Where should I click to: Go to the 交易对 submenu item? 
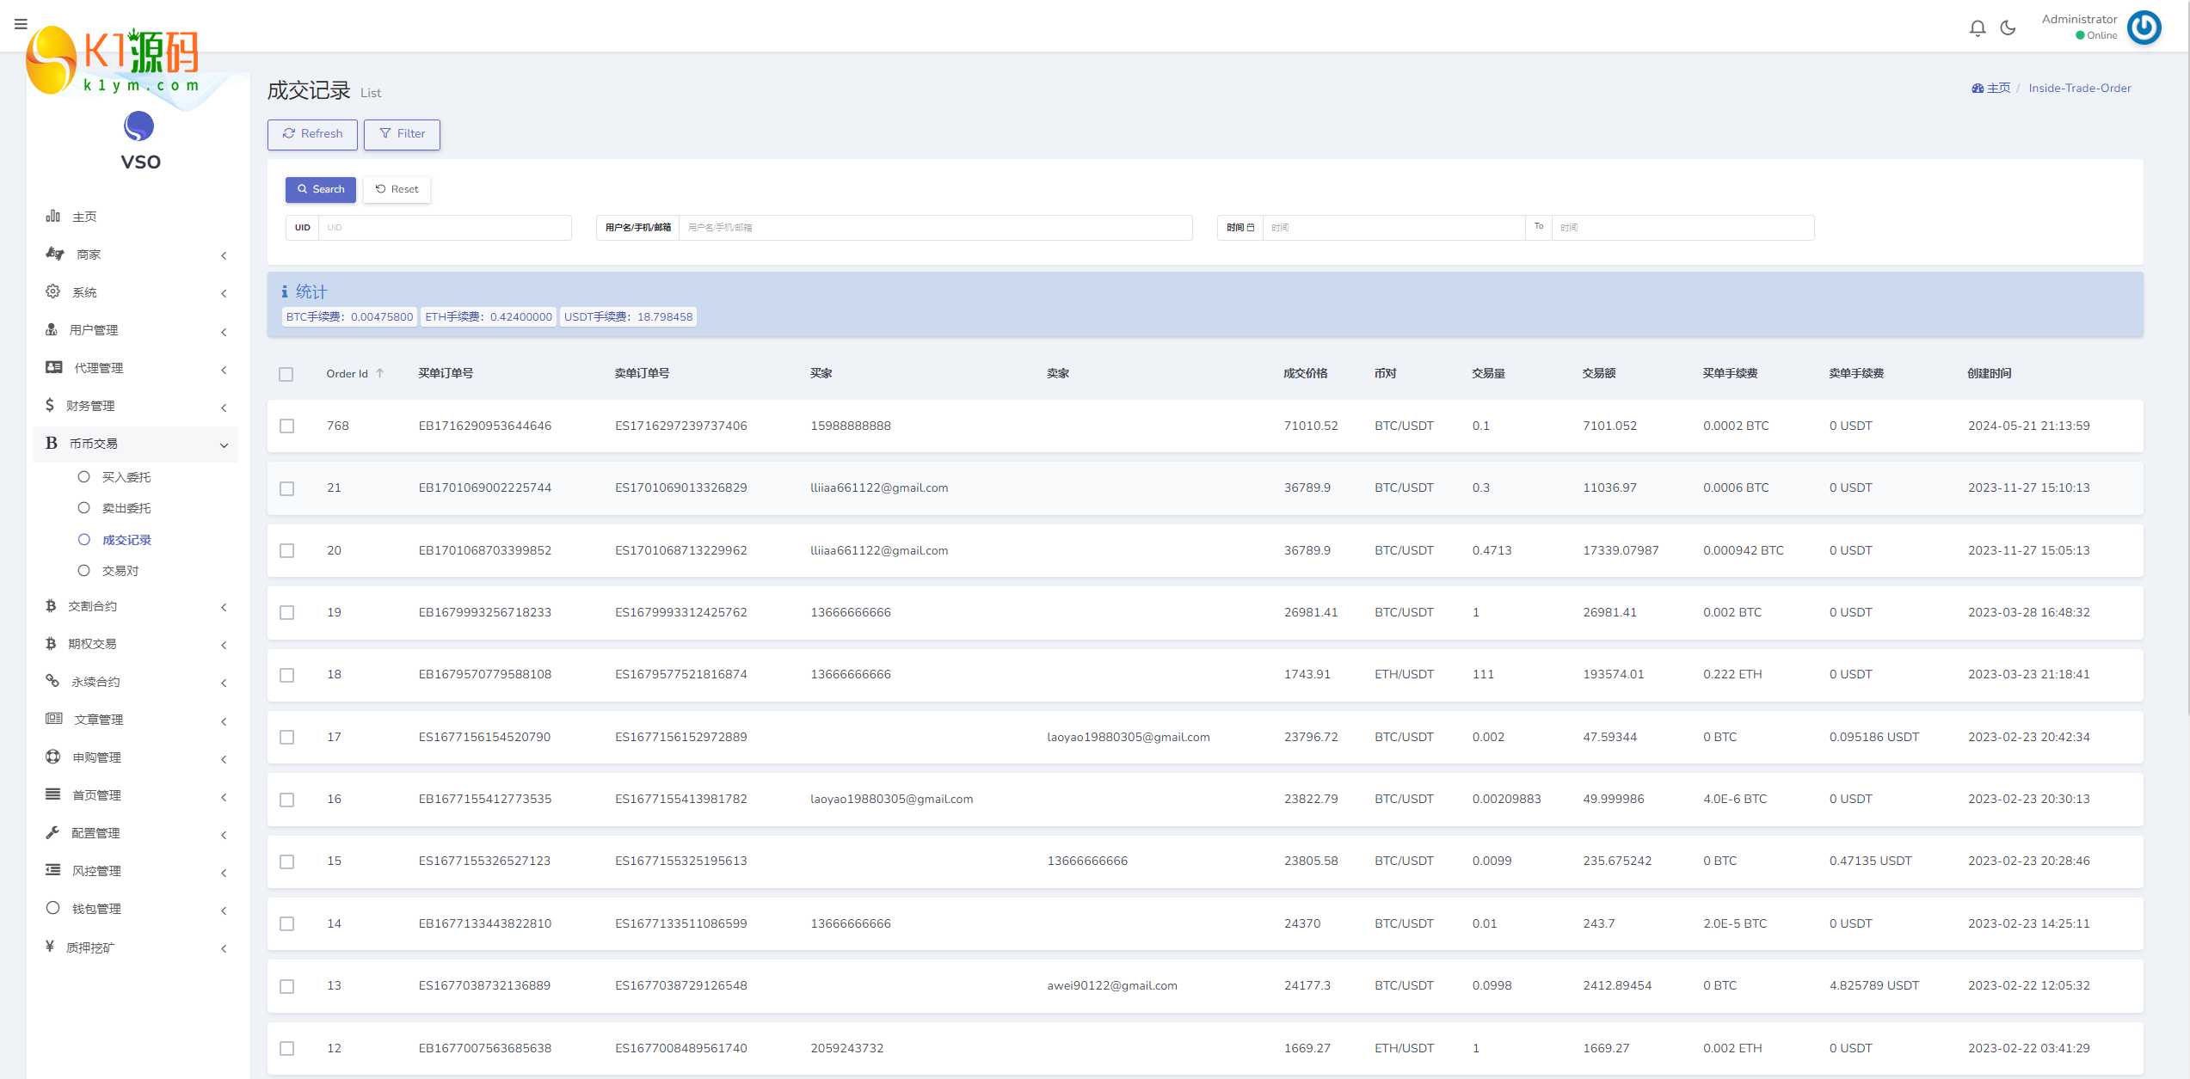pos(120,571)
